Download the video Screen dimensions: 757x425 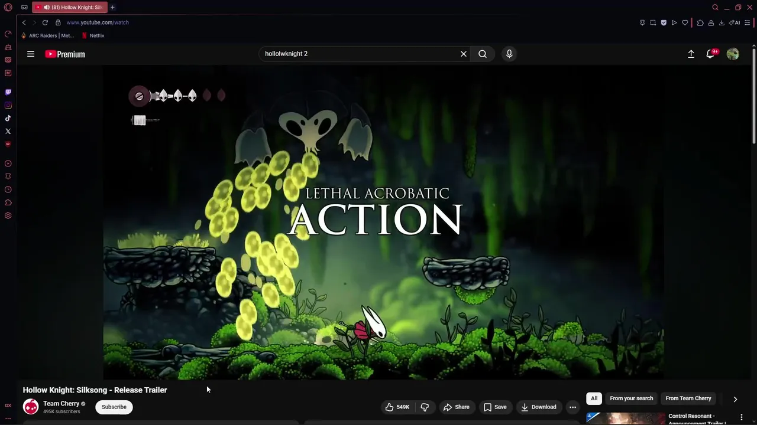coord(539,407)
